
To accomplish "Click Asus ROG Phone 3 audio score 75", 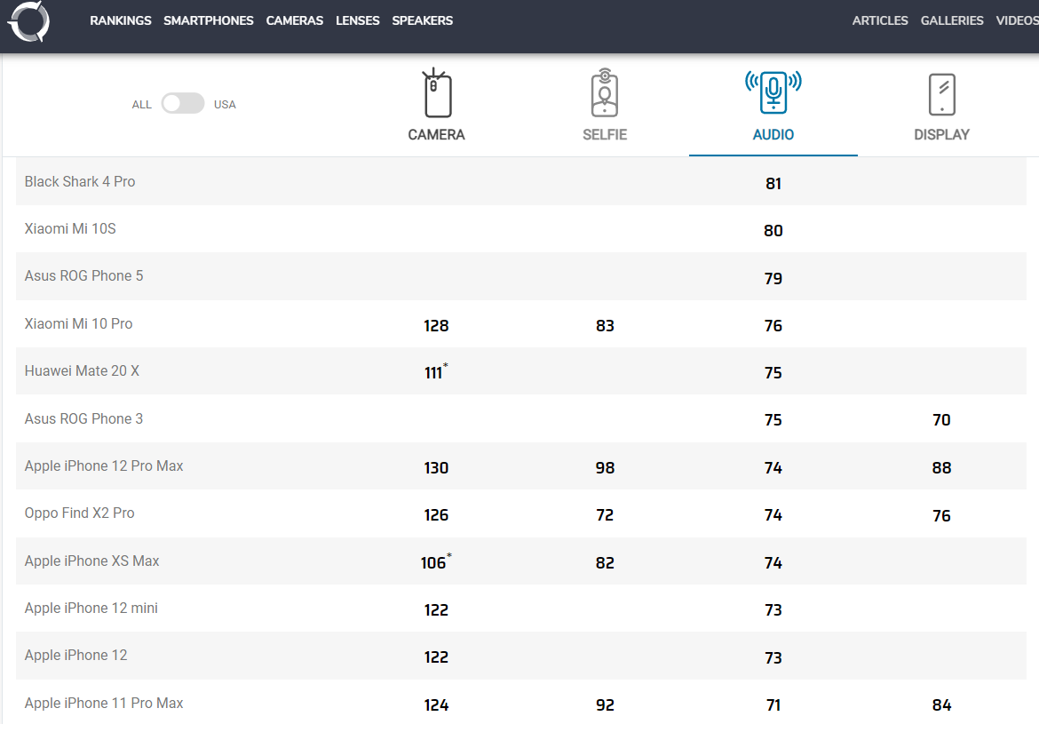I will click(x=773, y=419).
